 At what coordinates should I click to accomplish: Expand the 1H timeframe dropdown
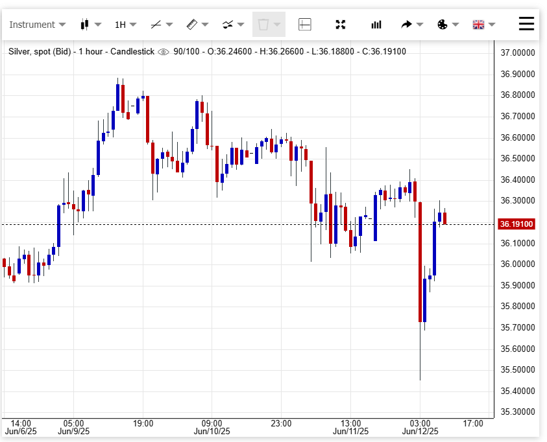126,25
